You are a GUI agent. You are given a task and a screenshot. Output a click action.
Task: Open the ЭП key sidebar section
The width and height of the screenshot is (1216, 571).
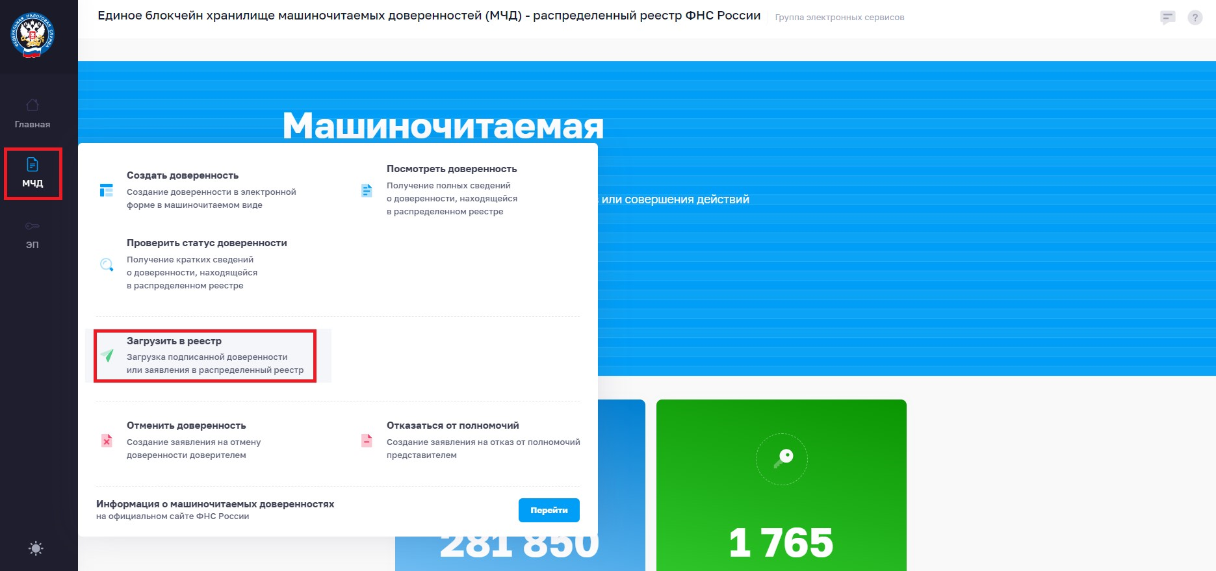click(32, 234)
